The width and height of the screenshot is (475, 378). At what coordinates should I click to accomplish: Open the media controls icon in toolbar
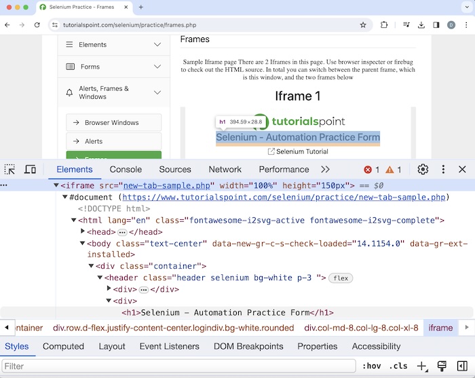[406, 25]
